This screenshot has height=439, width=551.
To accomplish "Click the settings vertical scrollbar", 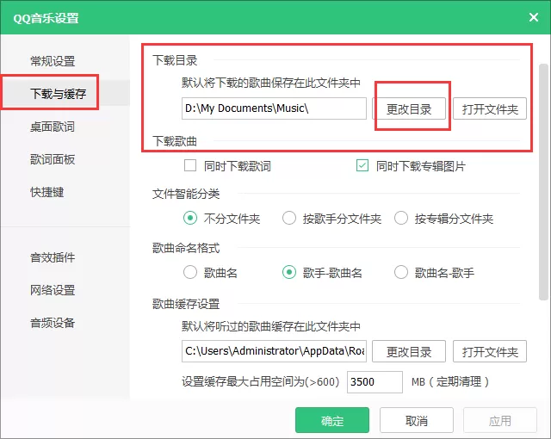I will tap(543, 182).
